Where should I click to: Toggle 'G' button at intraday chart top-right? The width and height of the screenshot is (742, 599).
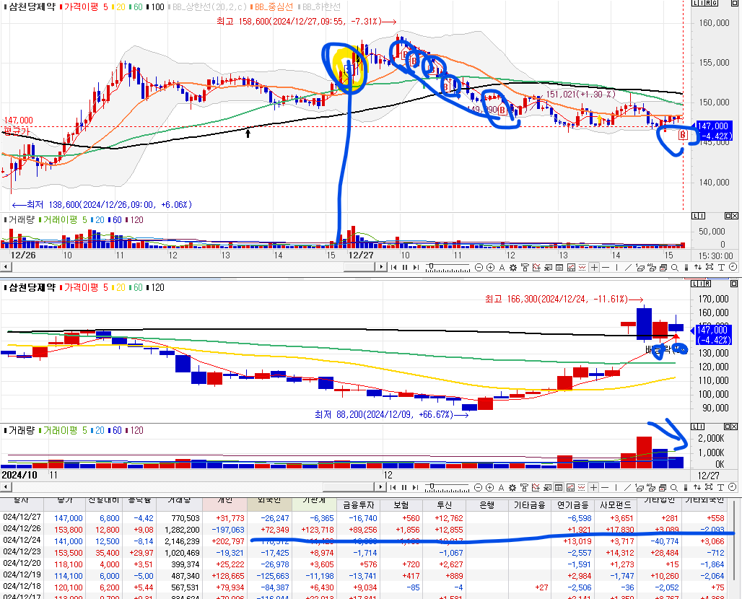tap(715, 3)
